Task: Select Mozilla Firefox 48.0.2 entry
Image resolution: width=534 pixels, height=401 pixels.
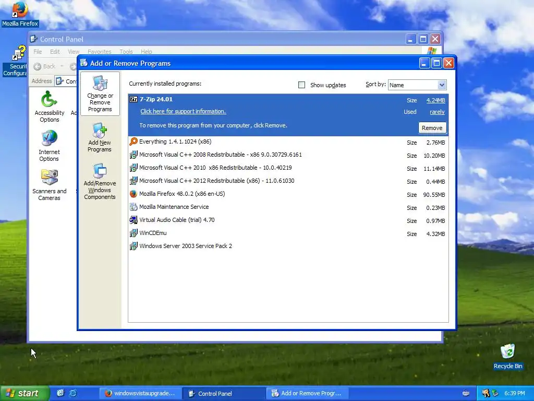Action: click(288, 194)
